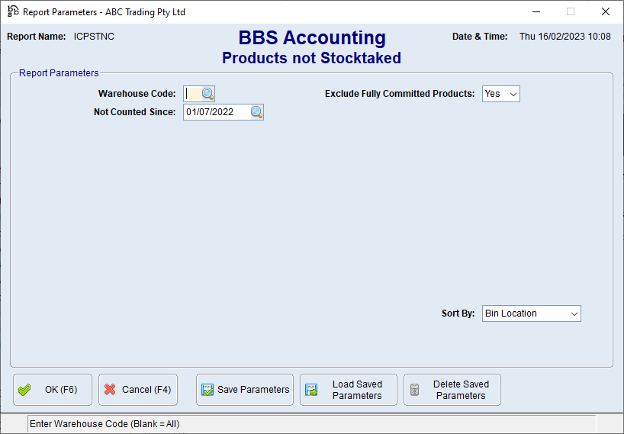Viewport: 624px width, 434px height.
Task: Click the Load Saved Parameters icon
Action: pyautogui.click(x=311, y=390)
